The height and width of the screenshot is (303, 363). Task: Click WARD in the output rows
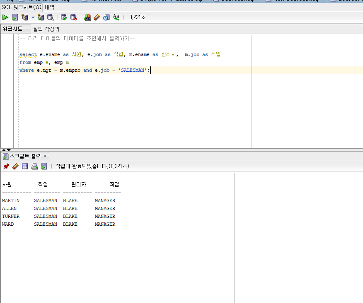[8, 224]
